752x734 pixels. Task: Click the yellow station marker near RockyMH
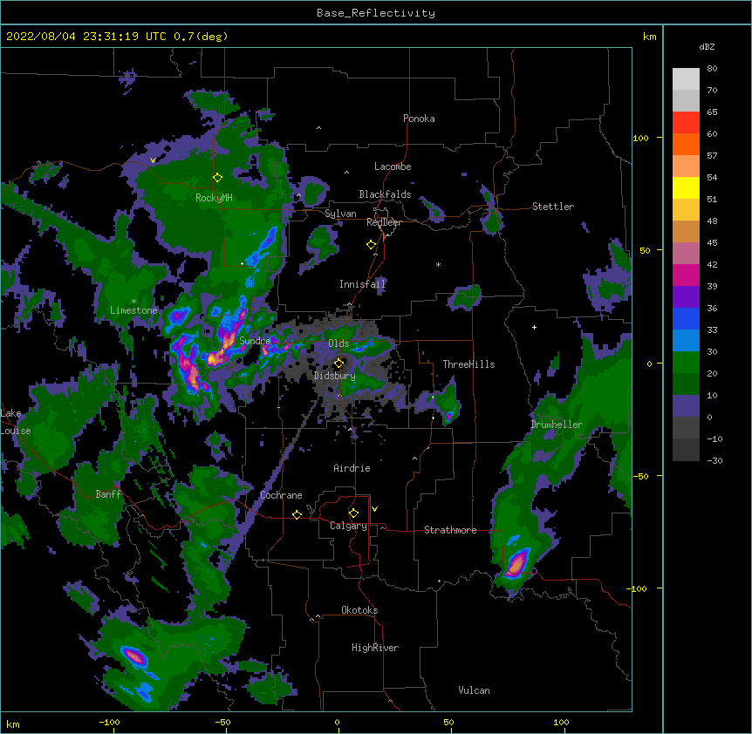click(217, 178)
